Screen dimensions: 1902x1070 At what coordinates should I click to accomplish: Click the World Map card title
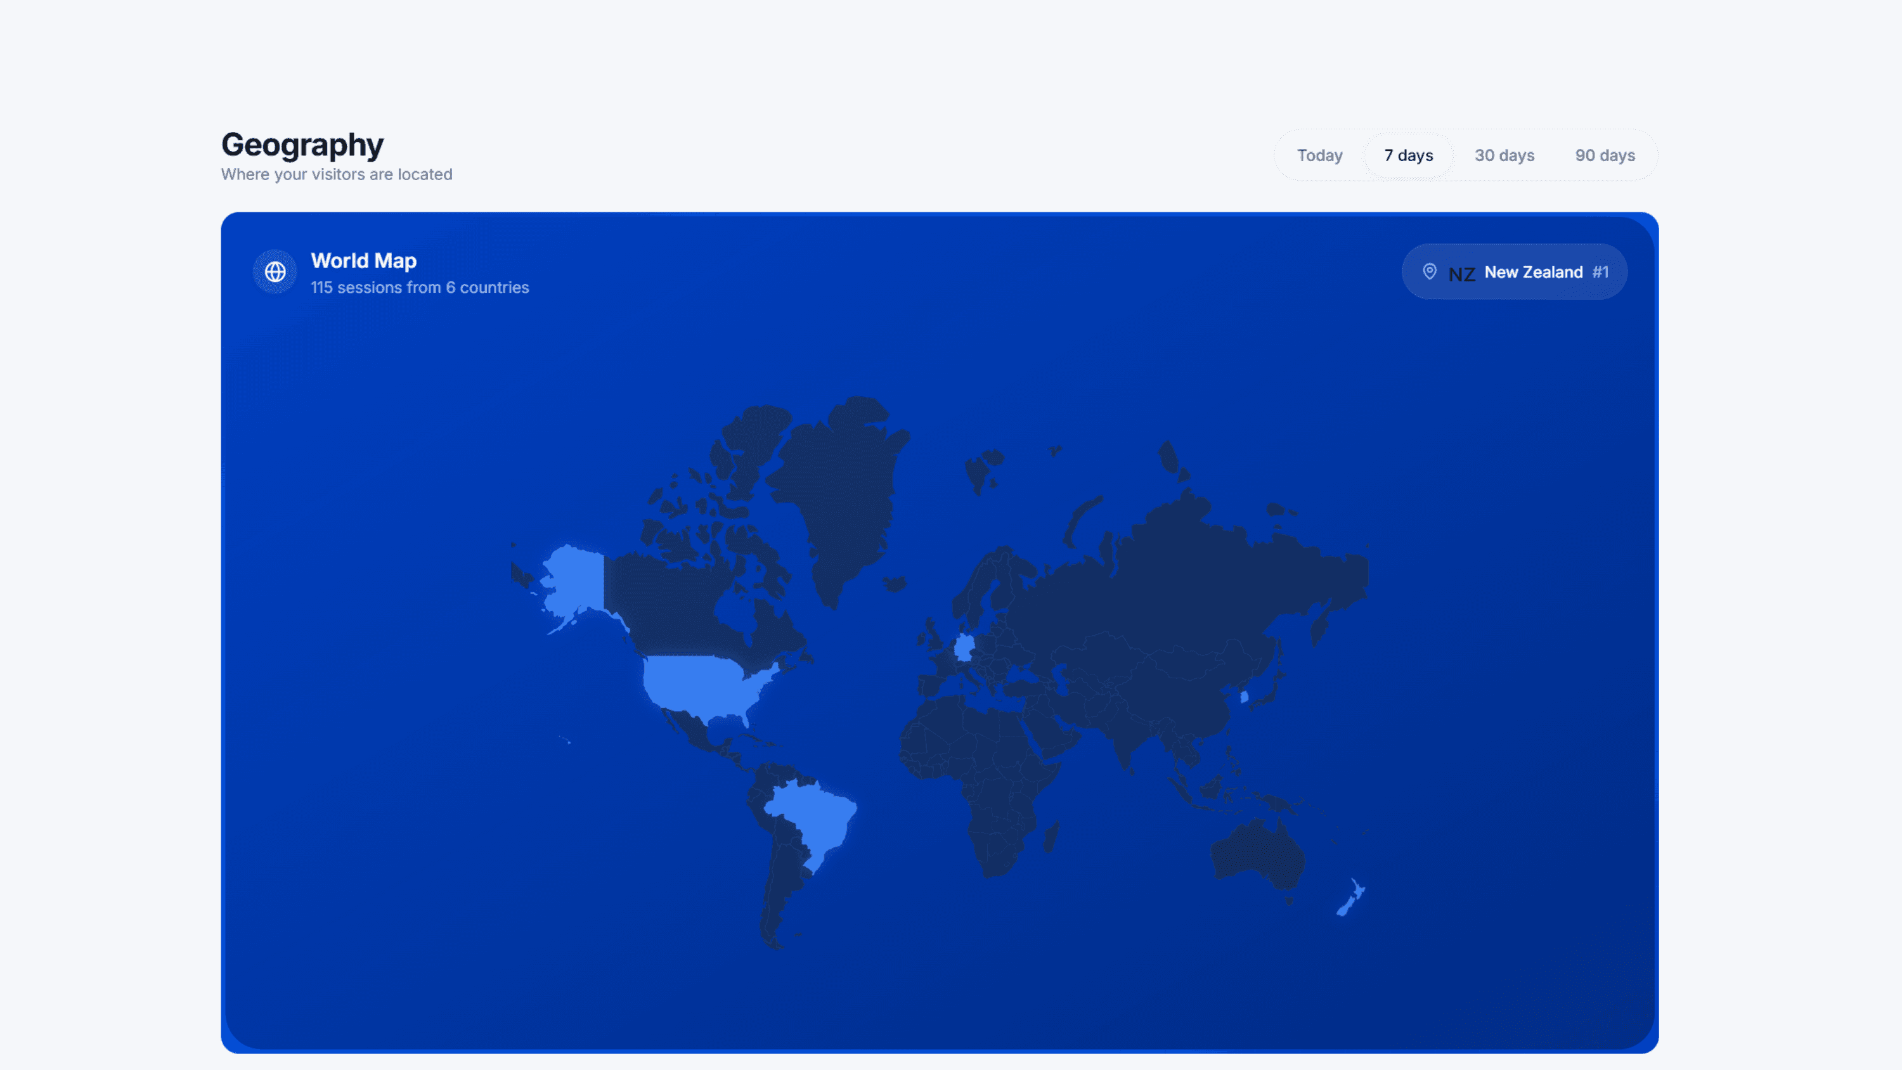[x=363, y=261]
